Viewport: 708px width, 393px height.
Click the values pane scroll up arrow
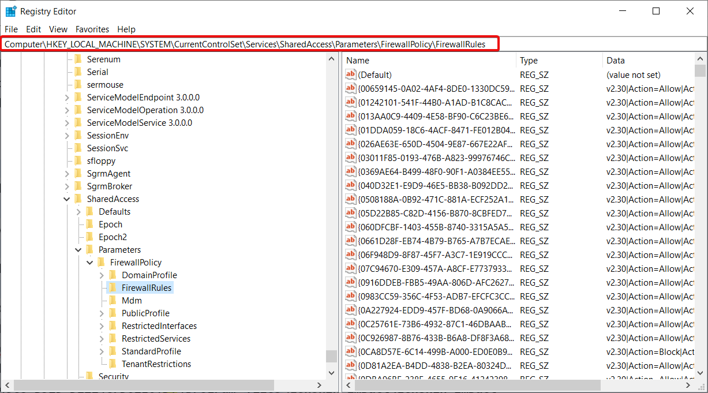pos(700,59)
